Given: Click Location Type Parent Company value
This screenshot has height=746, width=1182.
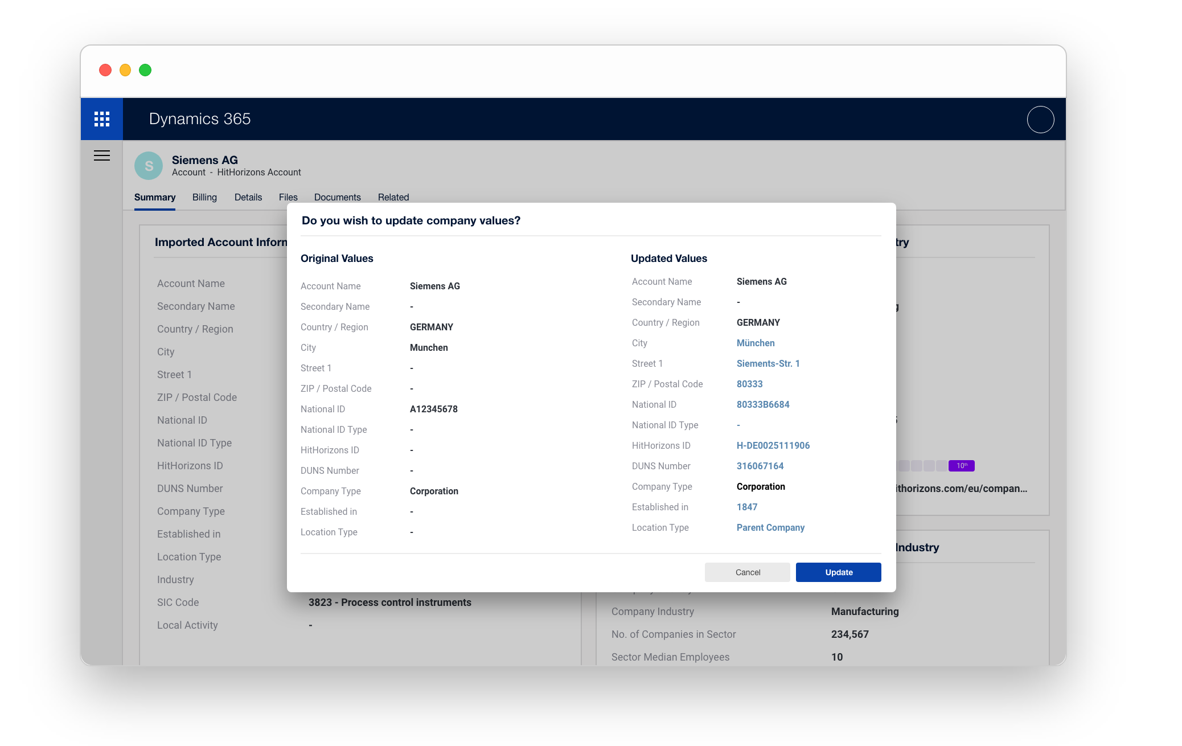Looking at the screenshot, I should tap(770, 527).
